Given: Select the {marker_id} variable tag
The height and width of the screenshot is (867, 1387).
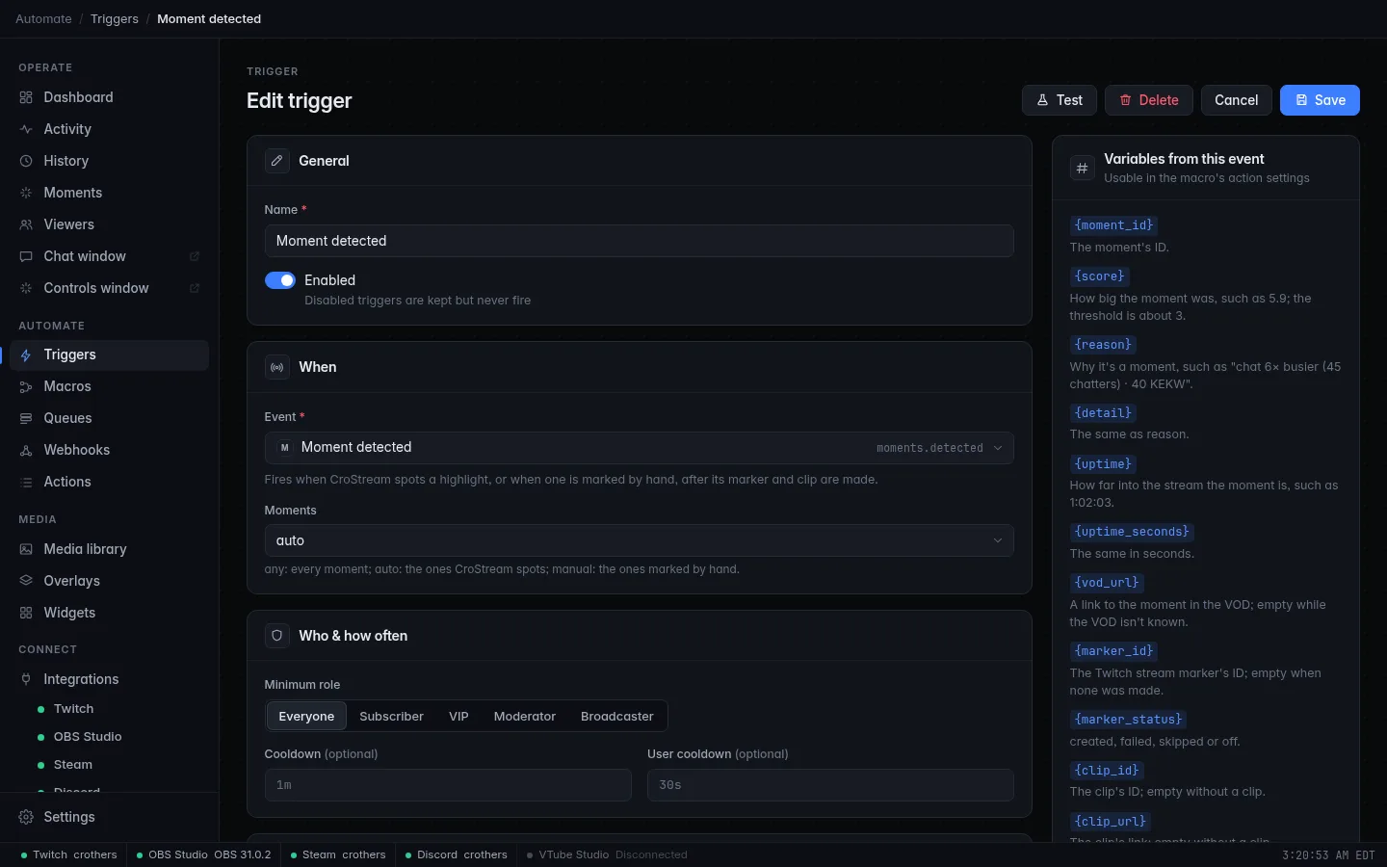Looking at the screenshot, I should [x=1113, y=651].
